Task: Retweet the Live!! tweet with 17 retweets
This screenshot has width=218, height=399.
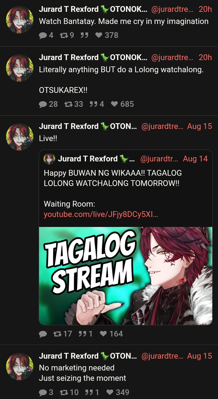Action: (x=62, y=334)
